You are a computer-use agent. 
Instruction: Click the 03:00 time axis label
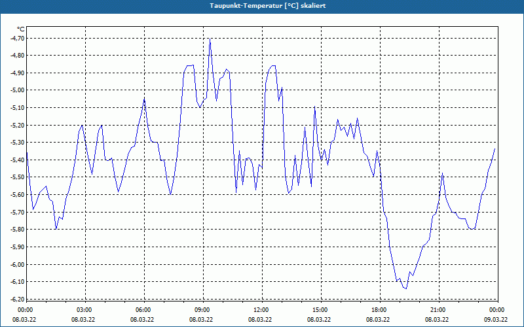(84, 310)
